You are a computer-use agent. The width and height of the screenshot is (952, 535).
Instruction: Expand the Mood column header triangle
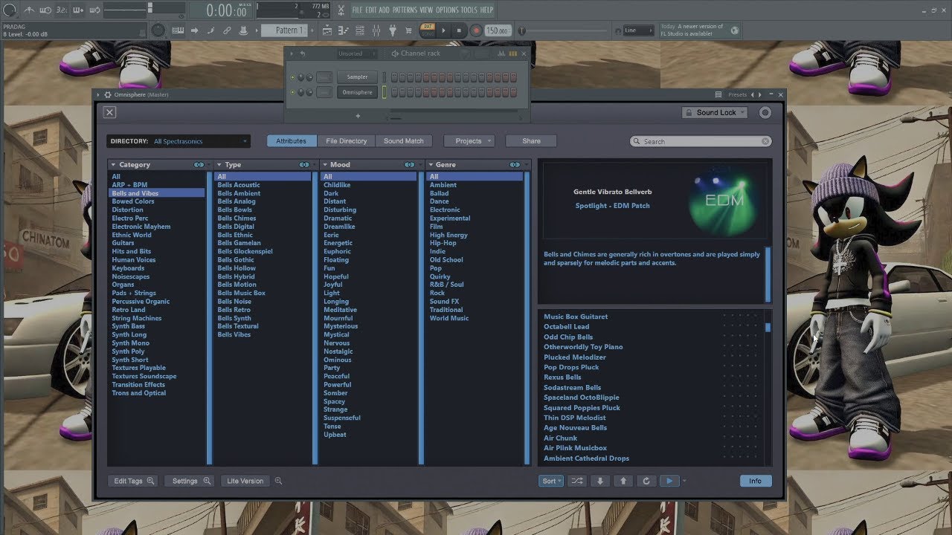point(325,165)
